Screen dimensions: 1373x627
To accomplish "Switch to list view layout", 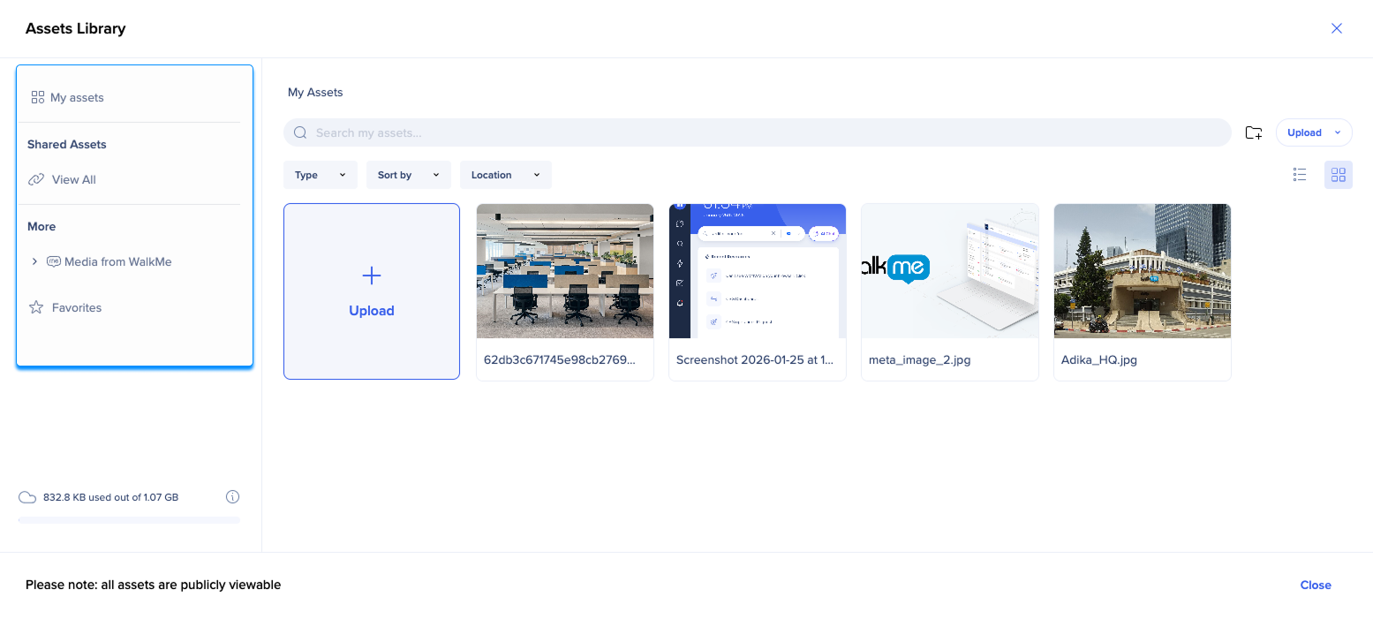I will 1300,175.
